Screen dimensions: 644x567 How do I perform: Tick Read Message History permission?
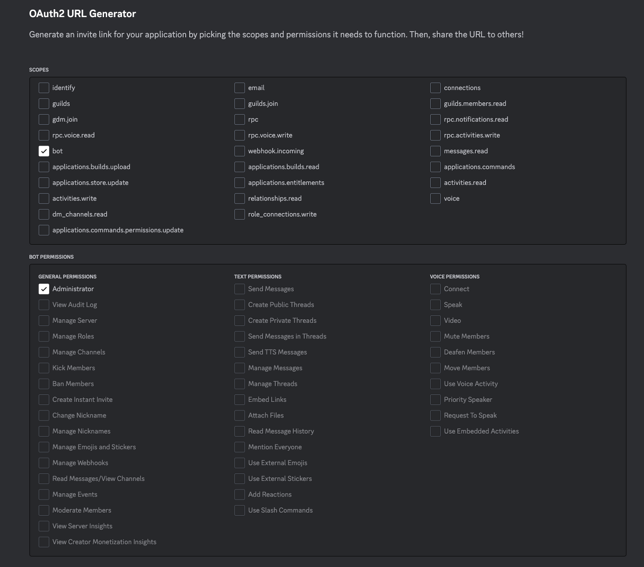239,432
